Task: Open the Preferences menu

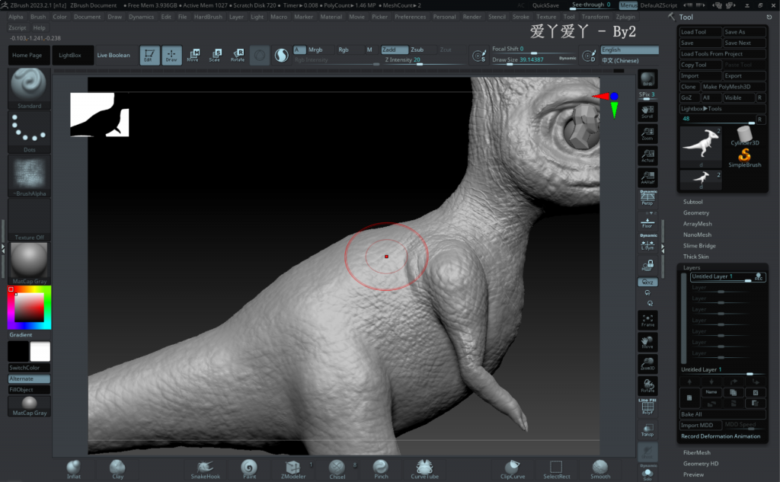Action: [x=410, y=17]
